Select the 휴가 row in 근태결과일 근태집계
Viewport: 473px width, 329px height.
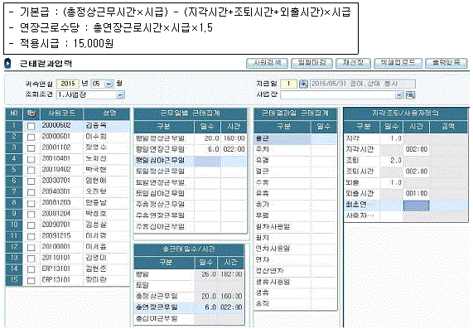click(295, 205)
